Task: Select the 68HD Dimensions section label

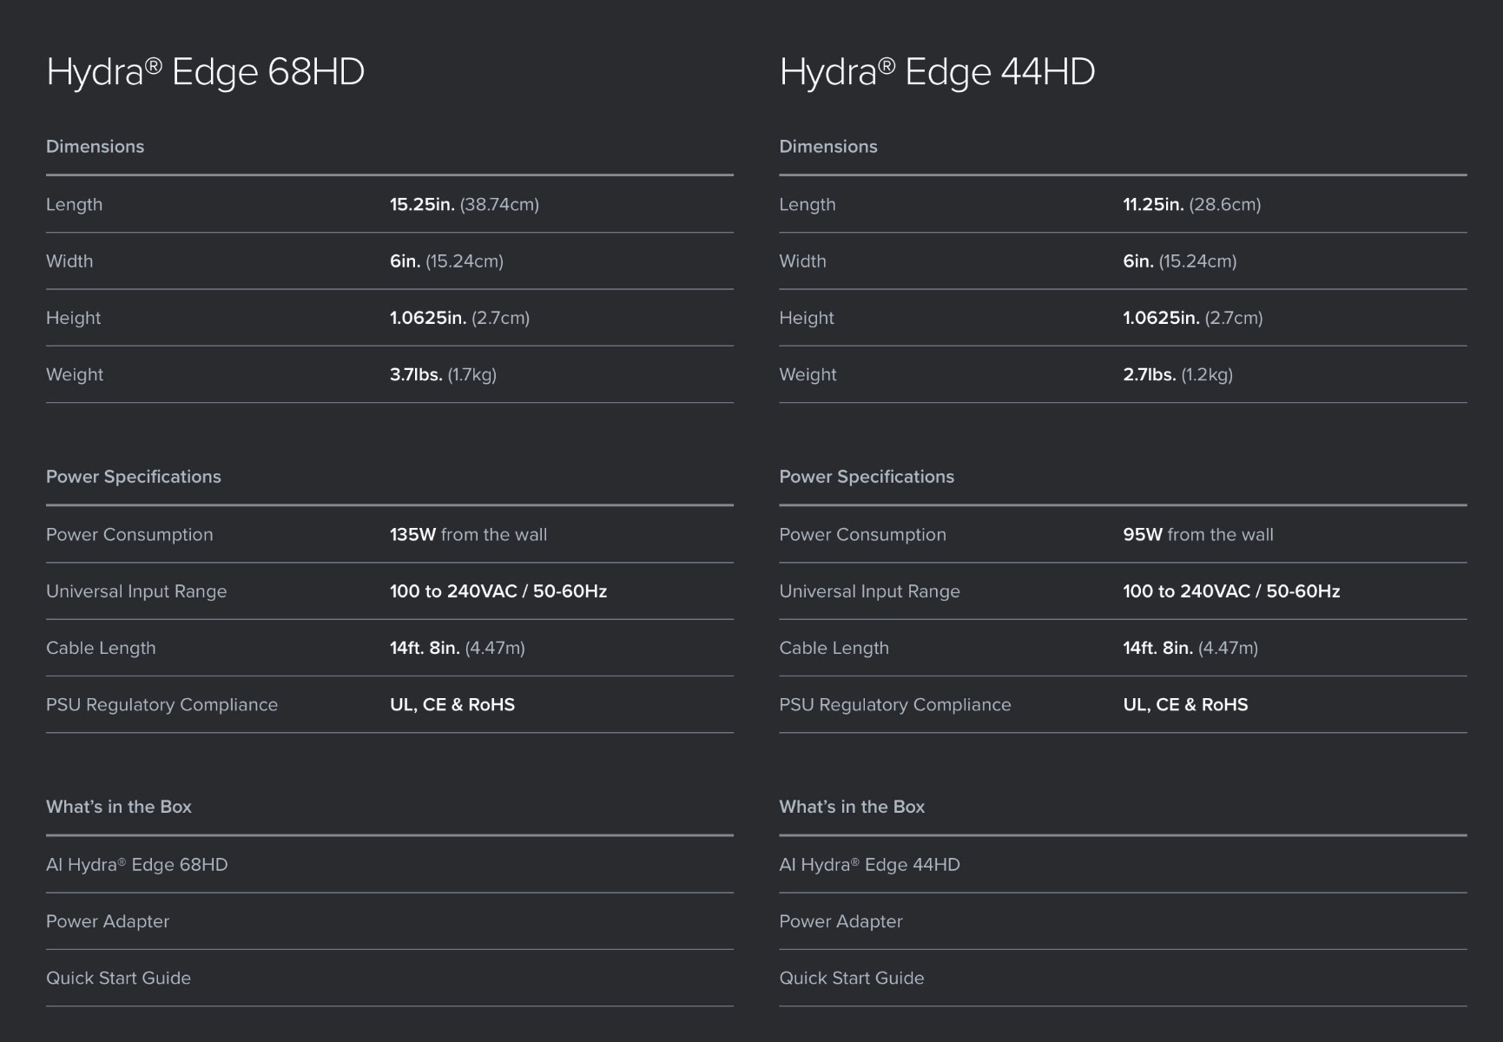Action: pyautogui.click(x=96, y=147)
